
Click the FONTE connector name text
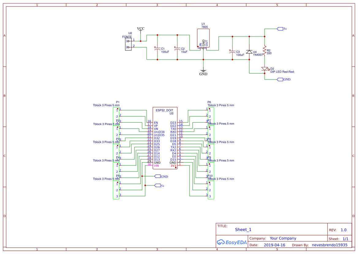point(127,37)
